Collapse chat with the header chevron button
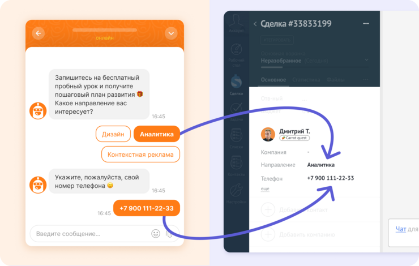This screenshot has height=266, width=419. coord(171,33)
